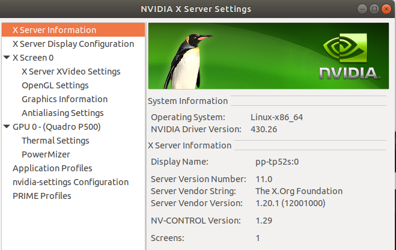The image size is (396, 250).
Task: Open the PowerMizer page
Action: click(x=46, y=154)
